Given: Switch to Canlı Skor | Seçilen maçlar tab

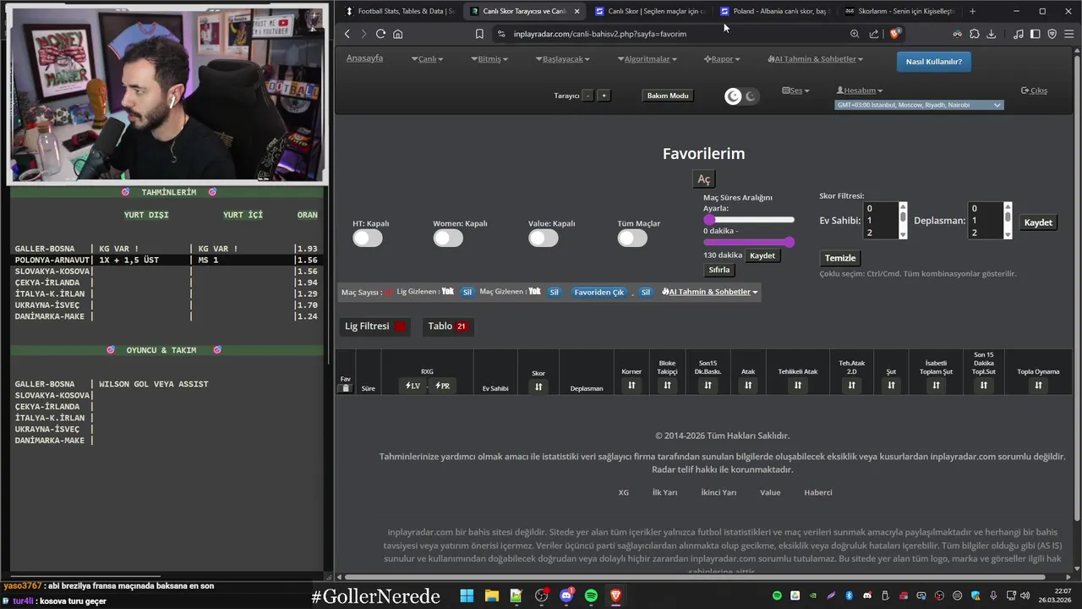Looking at the screenshot, I should 650,11.
